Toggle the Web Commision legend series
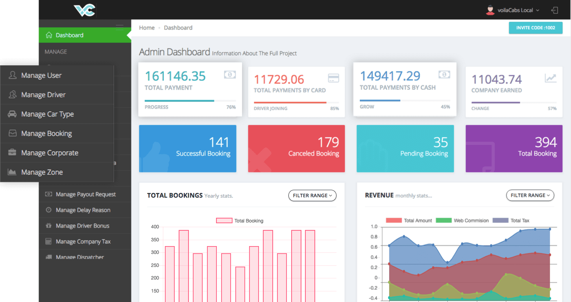 coord(462,220)
